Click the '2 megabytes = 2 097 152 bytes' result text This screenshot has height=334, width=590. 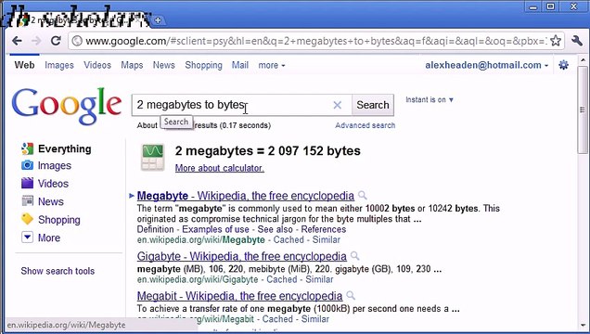267,151
